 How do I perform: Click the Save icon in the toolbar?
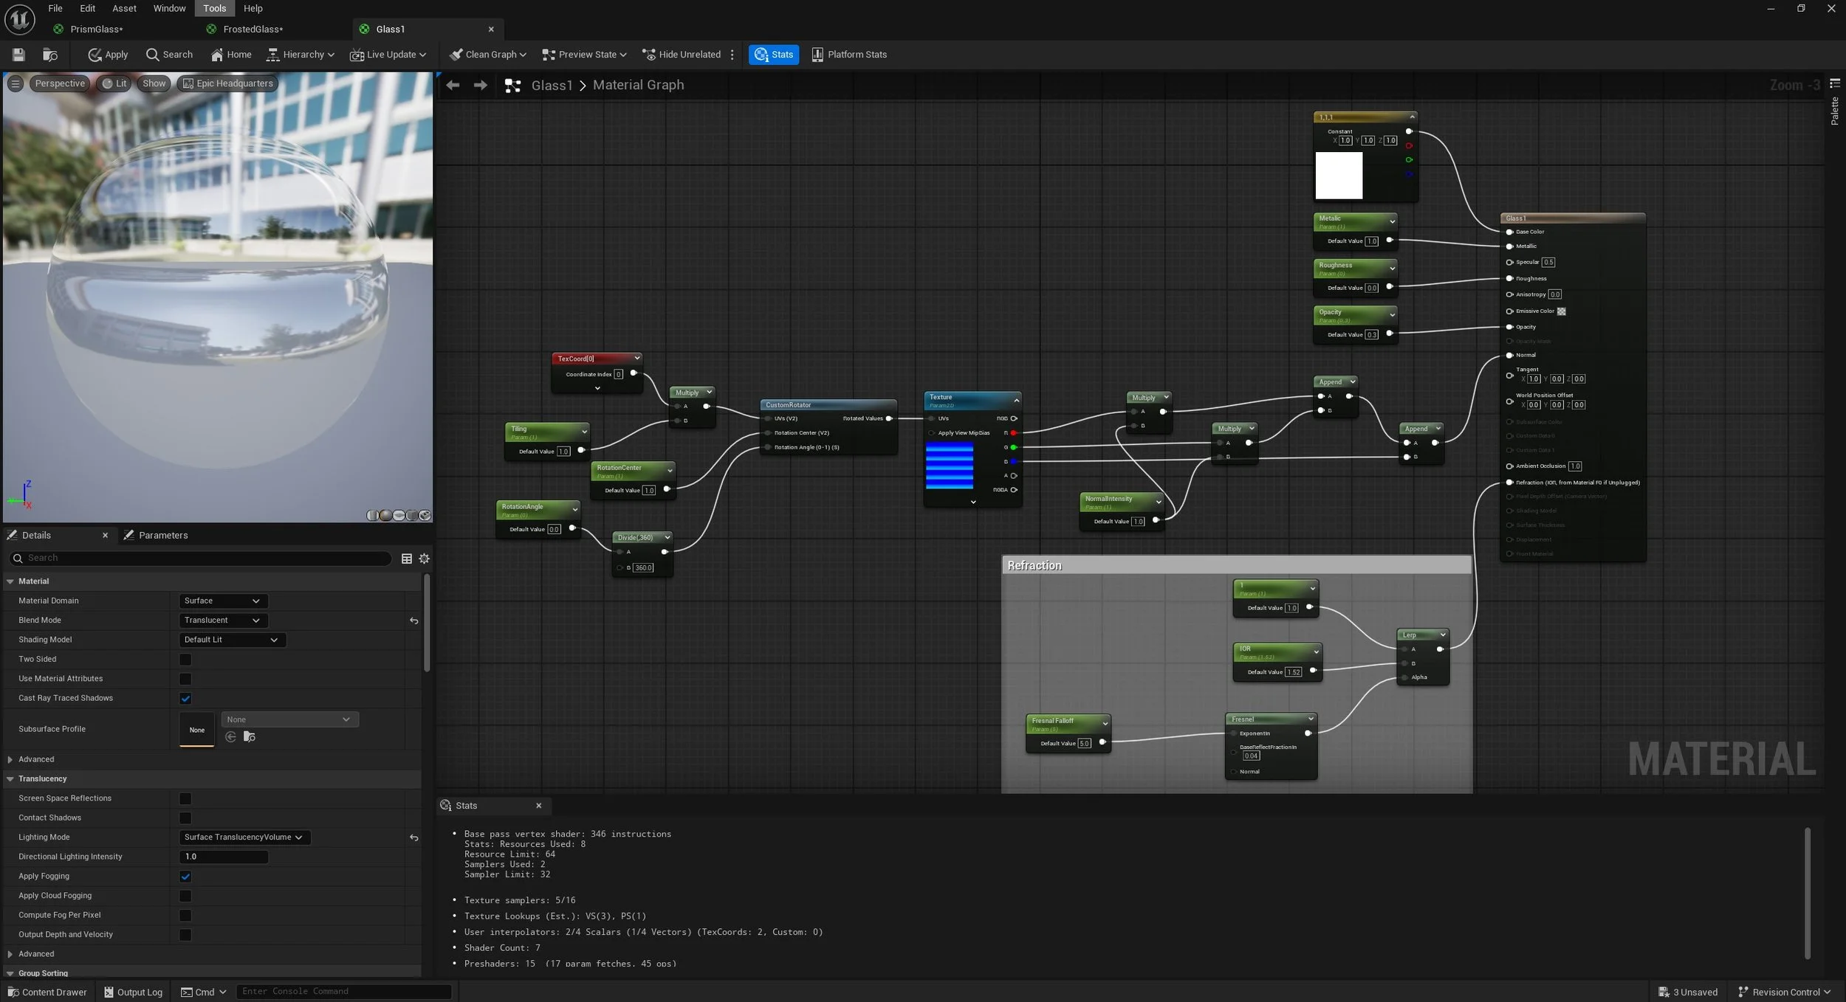pyautogui.click(x=18, y=55)
